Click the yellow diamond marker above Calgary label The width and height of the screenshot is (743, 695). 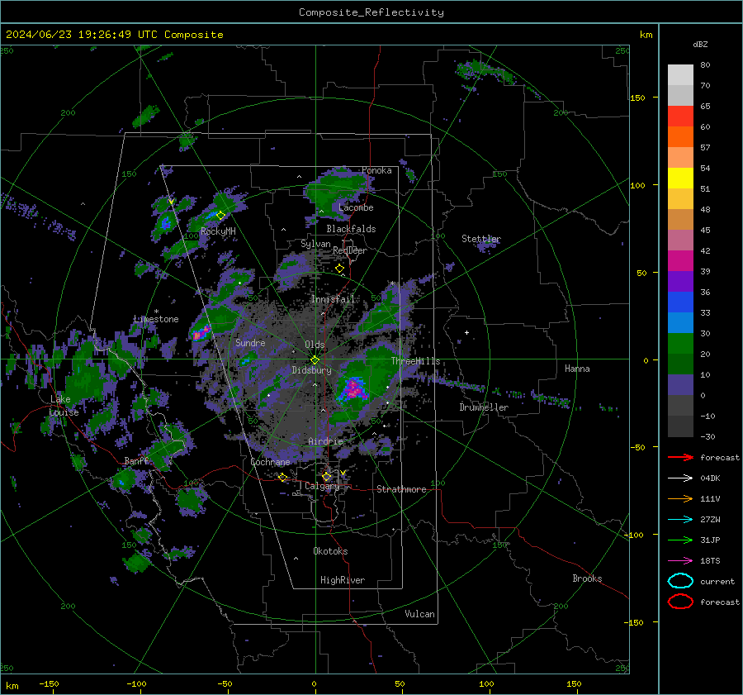(x=326, y=476)
